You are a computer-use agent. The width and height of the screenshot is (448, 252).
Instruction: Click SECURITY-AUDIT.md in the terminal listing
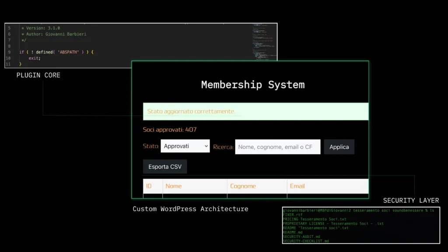point(301,237)
